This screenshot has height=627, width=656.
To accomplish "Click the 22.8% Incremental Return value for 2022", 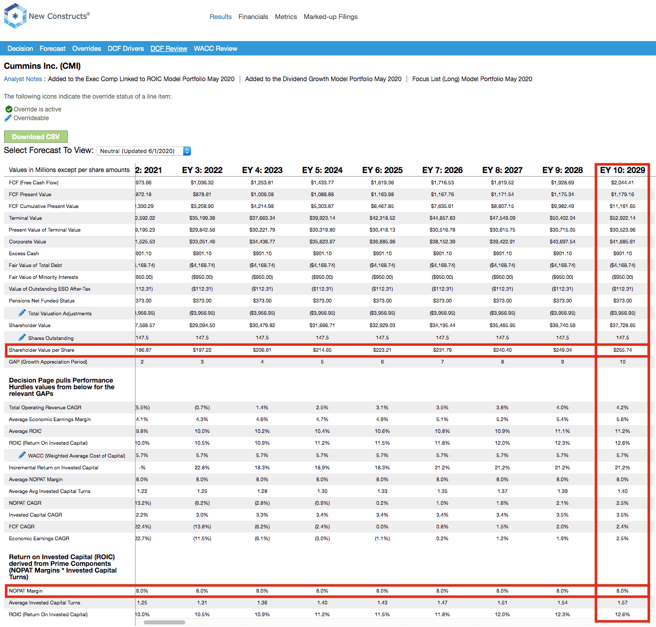I will pyautogui.click(x=202, y=468).
